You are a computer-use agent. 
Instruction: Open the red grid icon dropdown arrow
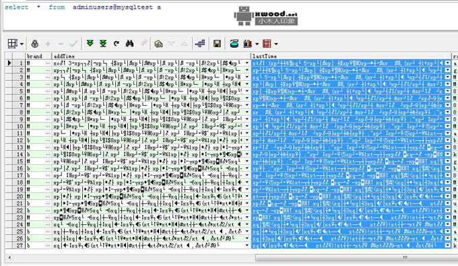point(276,44)
